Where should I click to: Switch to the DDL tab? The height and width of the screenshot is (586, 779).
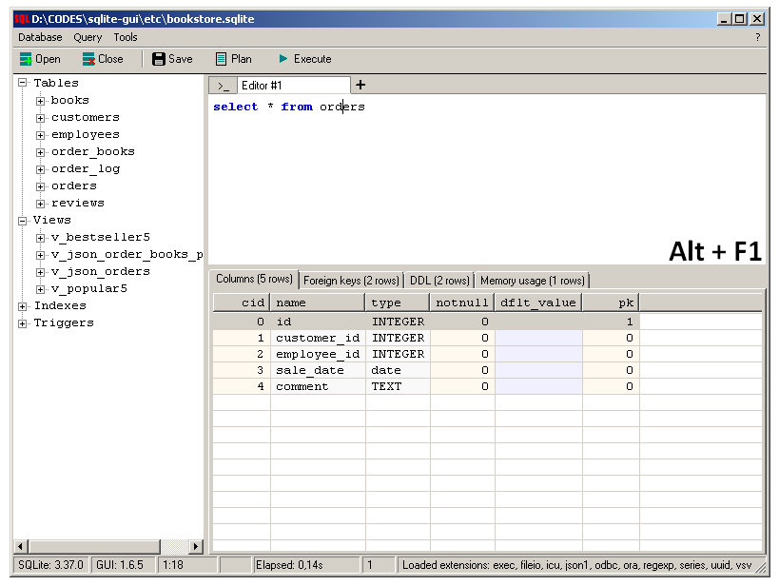tap(438, 280)
